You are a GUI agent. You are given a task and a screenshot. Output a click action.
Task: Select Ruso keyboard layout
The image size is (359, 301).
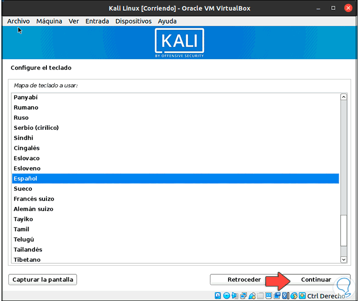click(175, 118)
